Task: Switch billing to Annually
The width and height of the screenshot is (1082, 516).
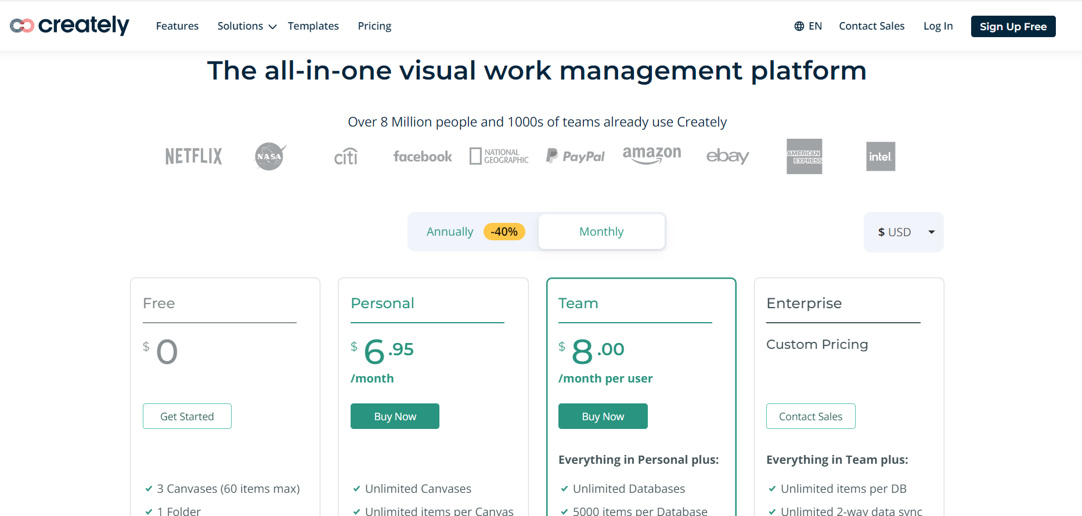Action: (x=450, y=232)
